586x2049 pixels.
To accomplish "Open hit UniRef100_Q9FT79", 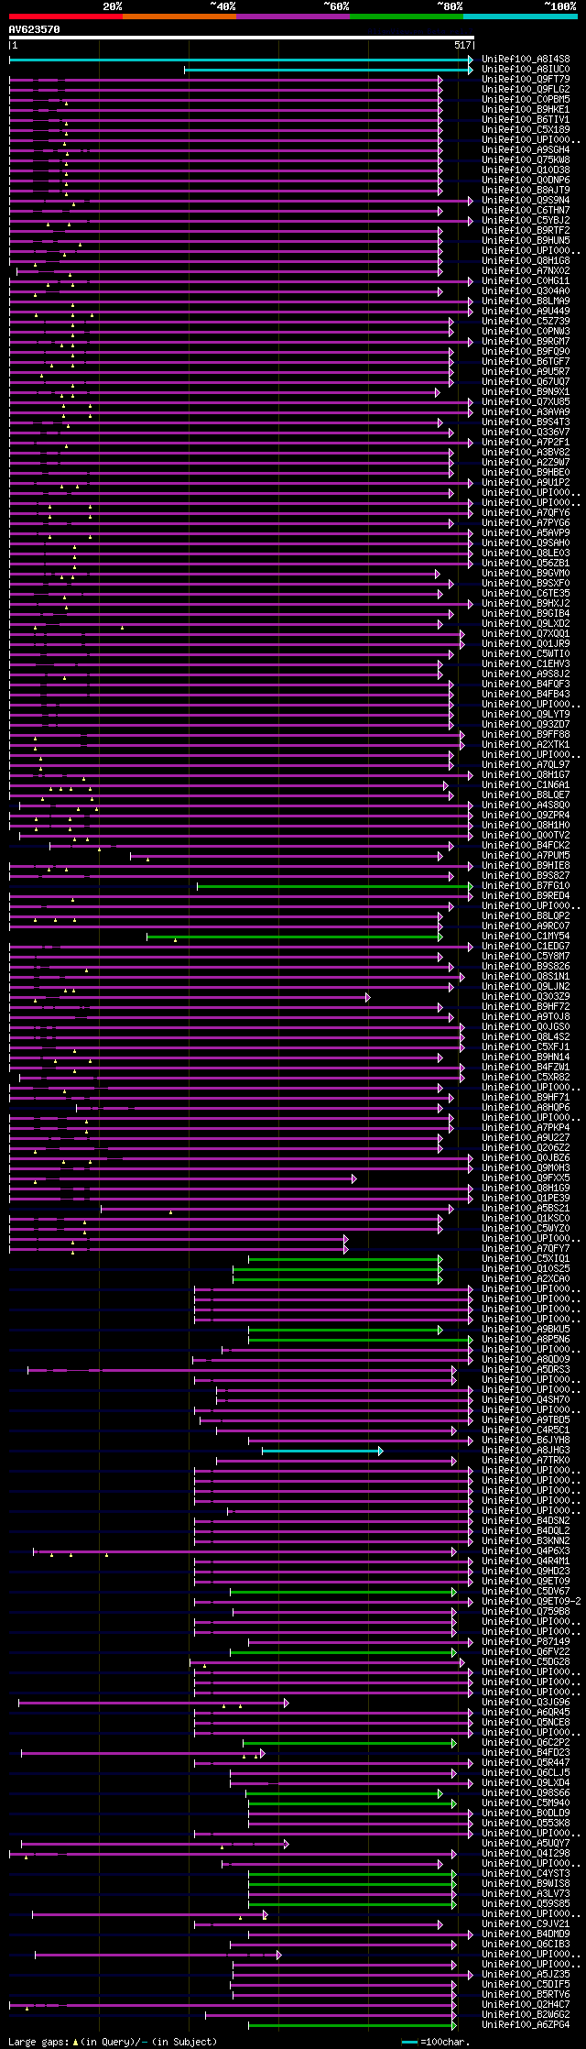I will tap(526, 80).
